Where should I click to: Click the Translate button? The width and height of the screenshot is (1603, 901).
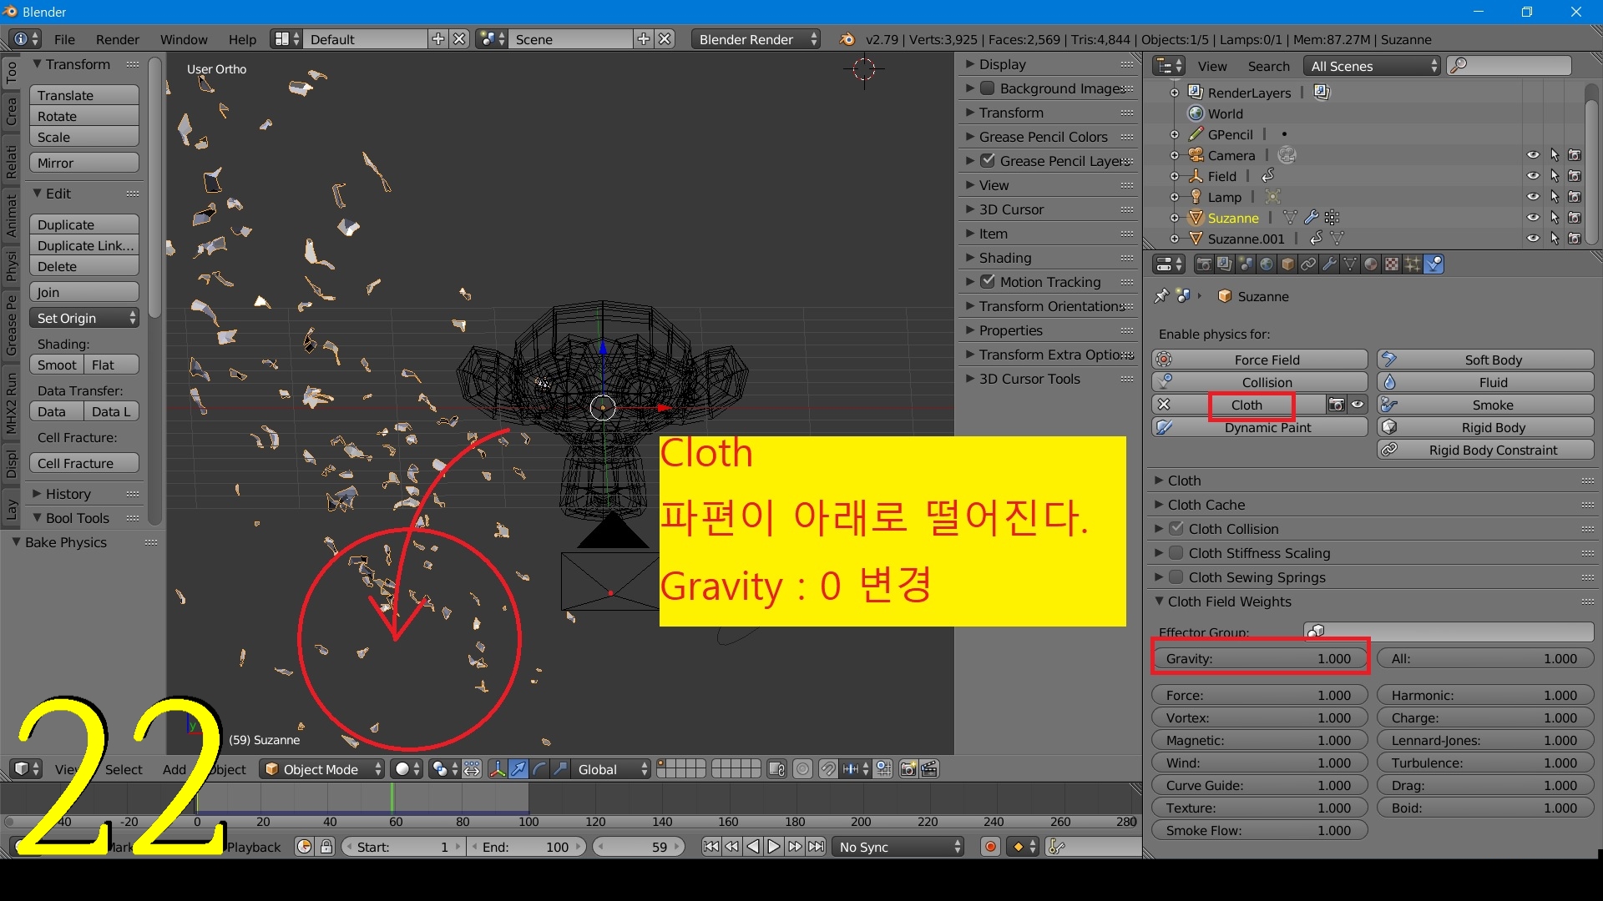tap(84, 95)
